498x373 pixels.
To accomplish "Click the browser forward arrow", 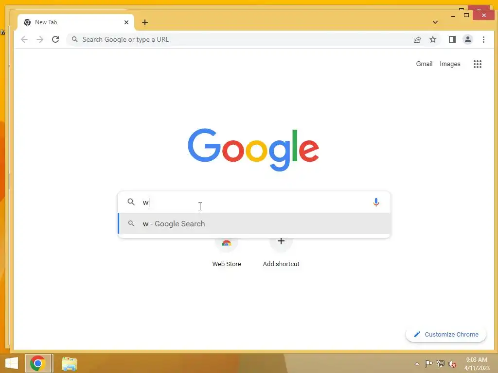I will coord(40,39).
